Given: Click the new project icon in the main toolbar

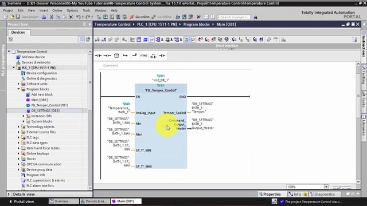Looking at the screenshot, I should tap(5, 17).
